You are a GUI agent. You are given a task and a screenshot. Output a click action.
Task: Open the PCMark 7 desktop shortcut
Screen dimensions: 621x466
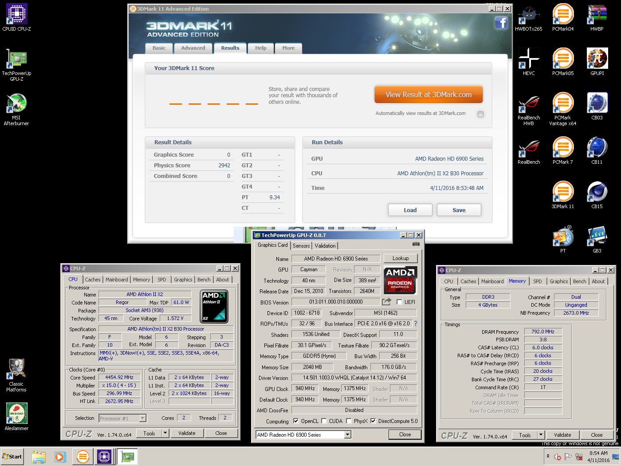point(563,151)
